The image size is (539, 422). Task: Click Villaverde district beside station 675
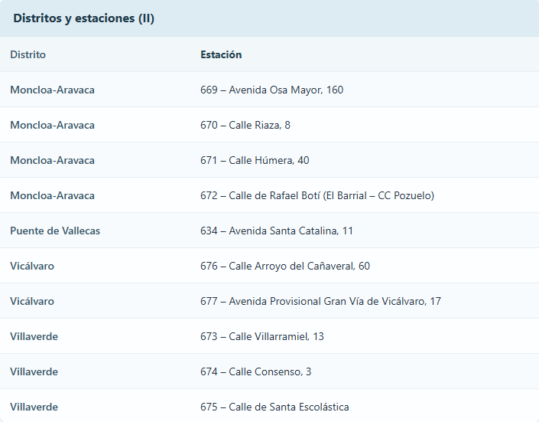tap(34, 407)
